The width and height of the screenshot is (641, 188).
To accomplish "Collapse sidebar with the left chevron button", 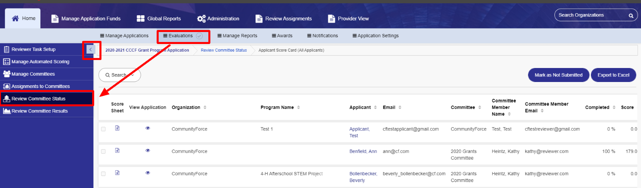I will coord(91,49).
